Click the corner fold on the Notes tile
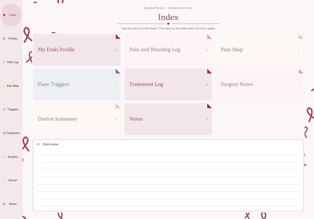314x219 pixels. pyautogui.click(x=210, y=106)
